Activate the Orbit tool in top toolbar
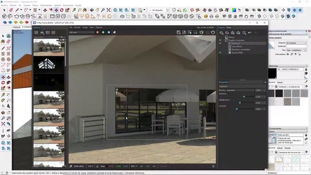This screenshot has width=311, height=175. (92, 10)
